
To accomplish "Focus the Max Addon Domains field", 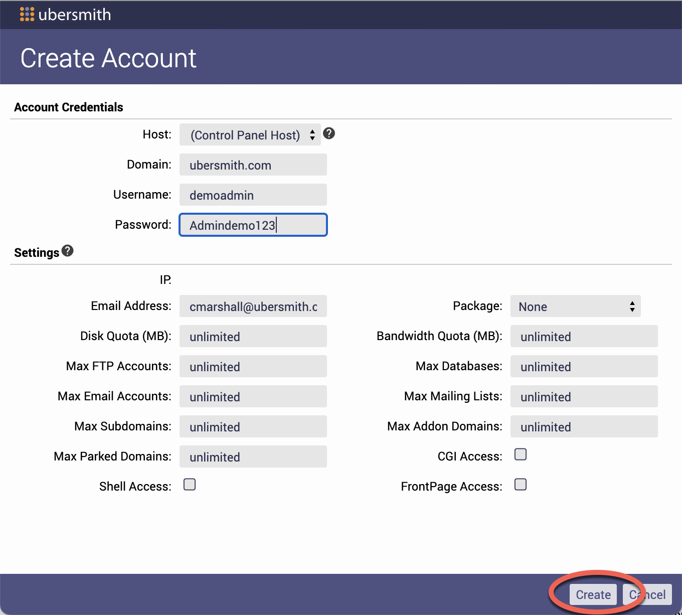I will [x=584, y=426].
